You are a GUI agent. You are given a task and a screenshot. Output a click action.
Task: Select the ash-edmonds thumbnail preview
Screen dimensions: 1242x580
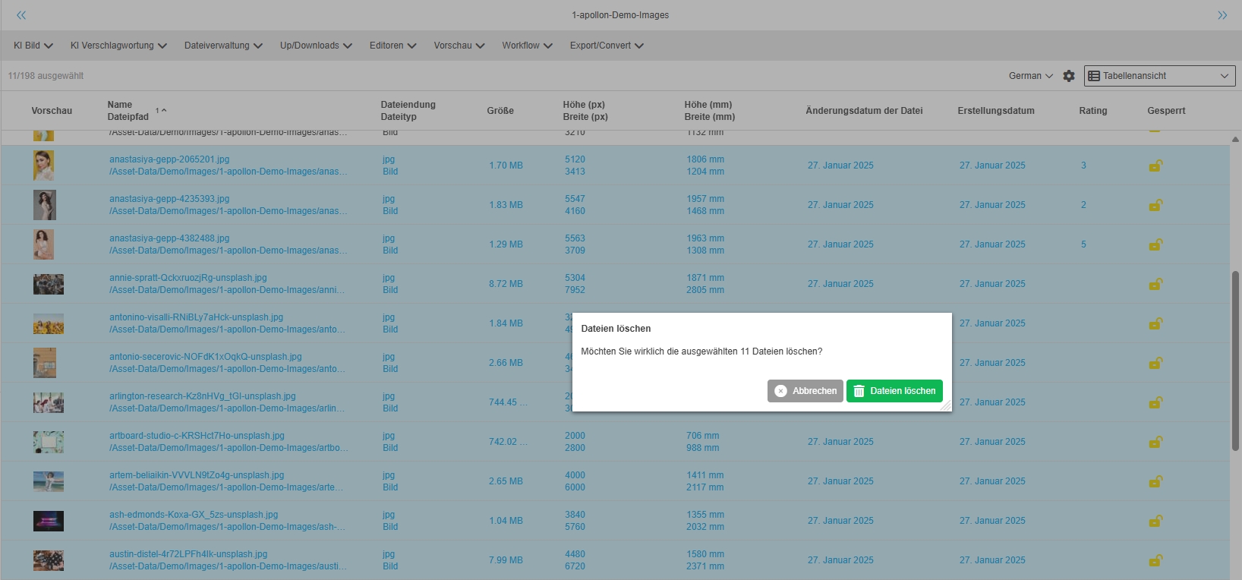(49, 521)
